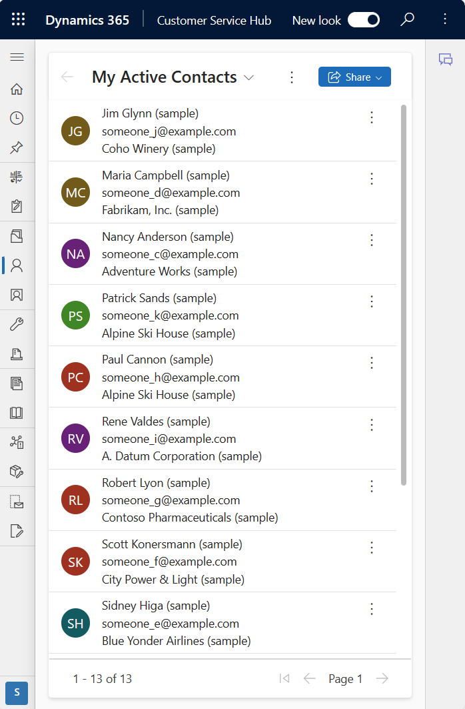The height and width of the screenshot is (709, 465).
Task: Click the SH avatar circle
Action: tap(75, 623)
